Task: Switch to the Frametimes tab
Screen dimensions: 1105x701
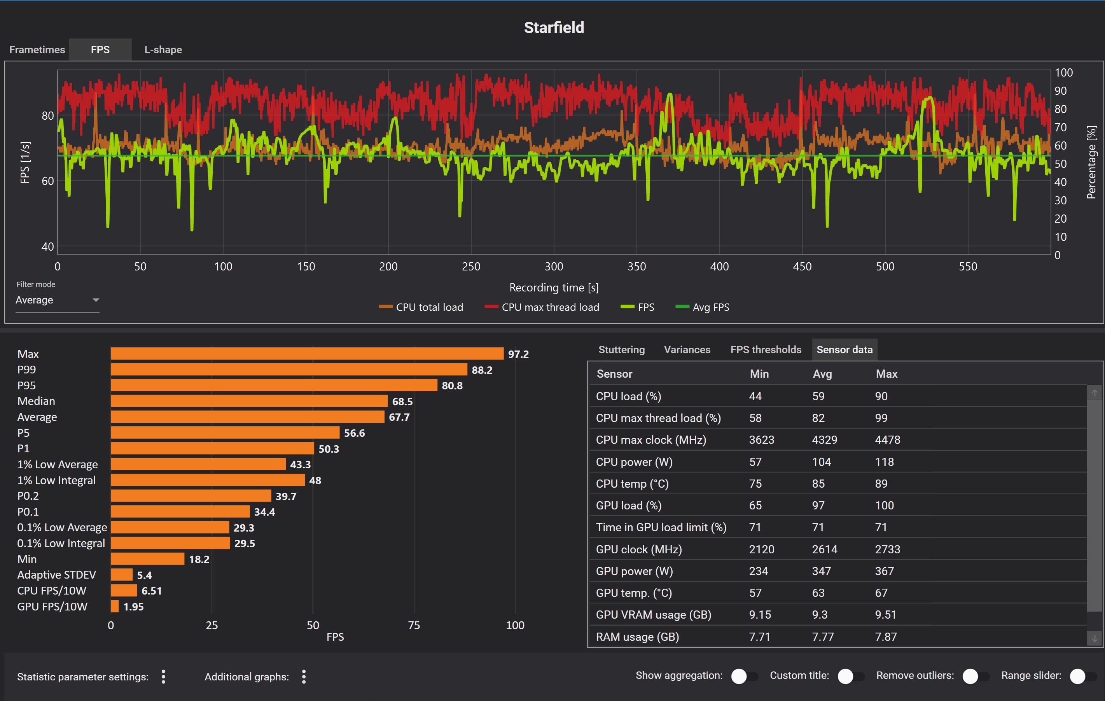Action: pos(37,49)
